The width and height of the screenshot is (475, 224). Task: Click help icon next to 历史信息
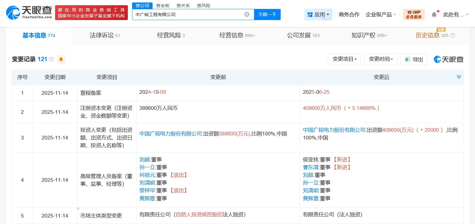pos(453,35)
